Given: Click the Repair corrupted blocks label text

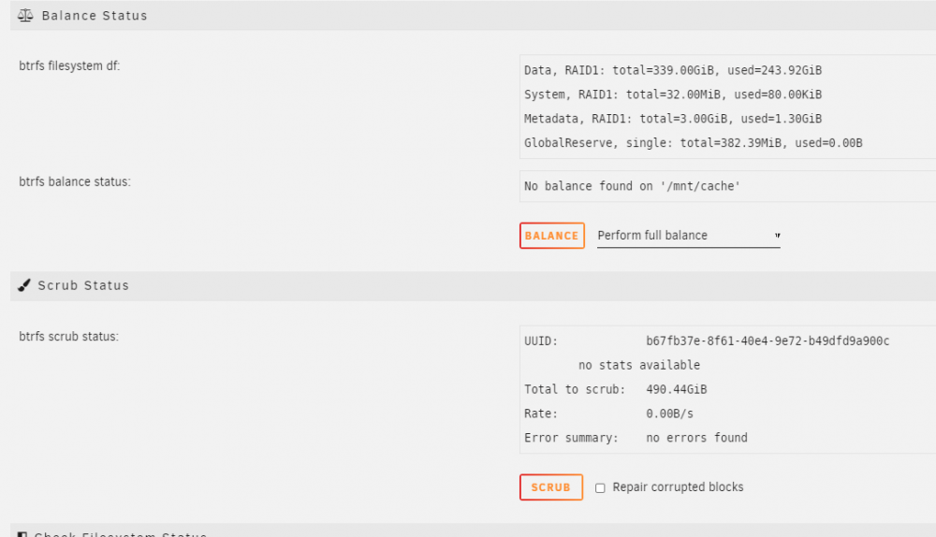Looking at the screenshot, I should [x=678, y=486].
